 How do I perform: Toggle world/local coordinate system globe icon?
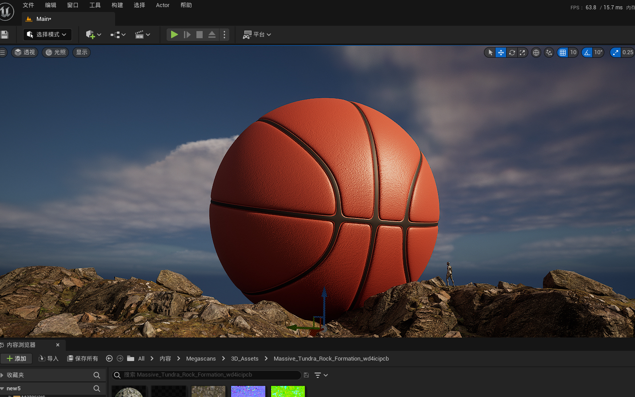click(536, 52)
